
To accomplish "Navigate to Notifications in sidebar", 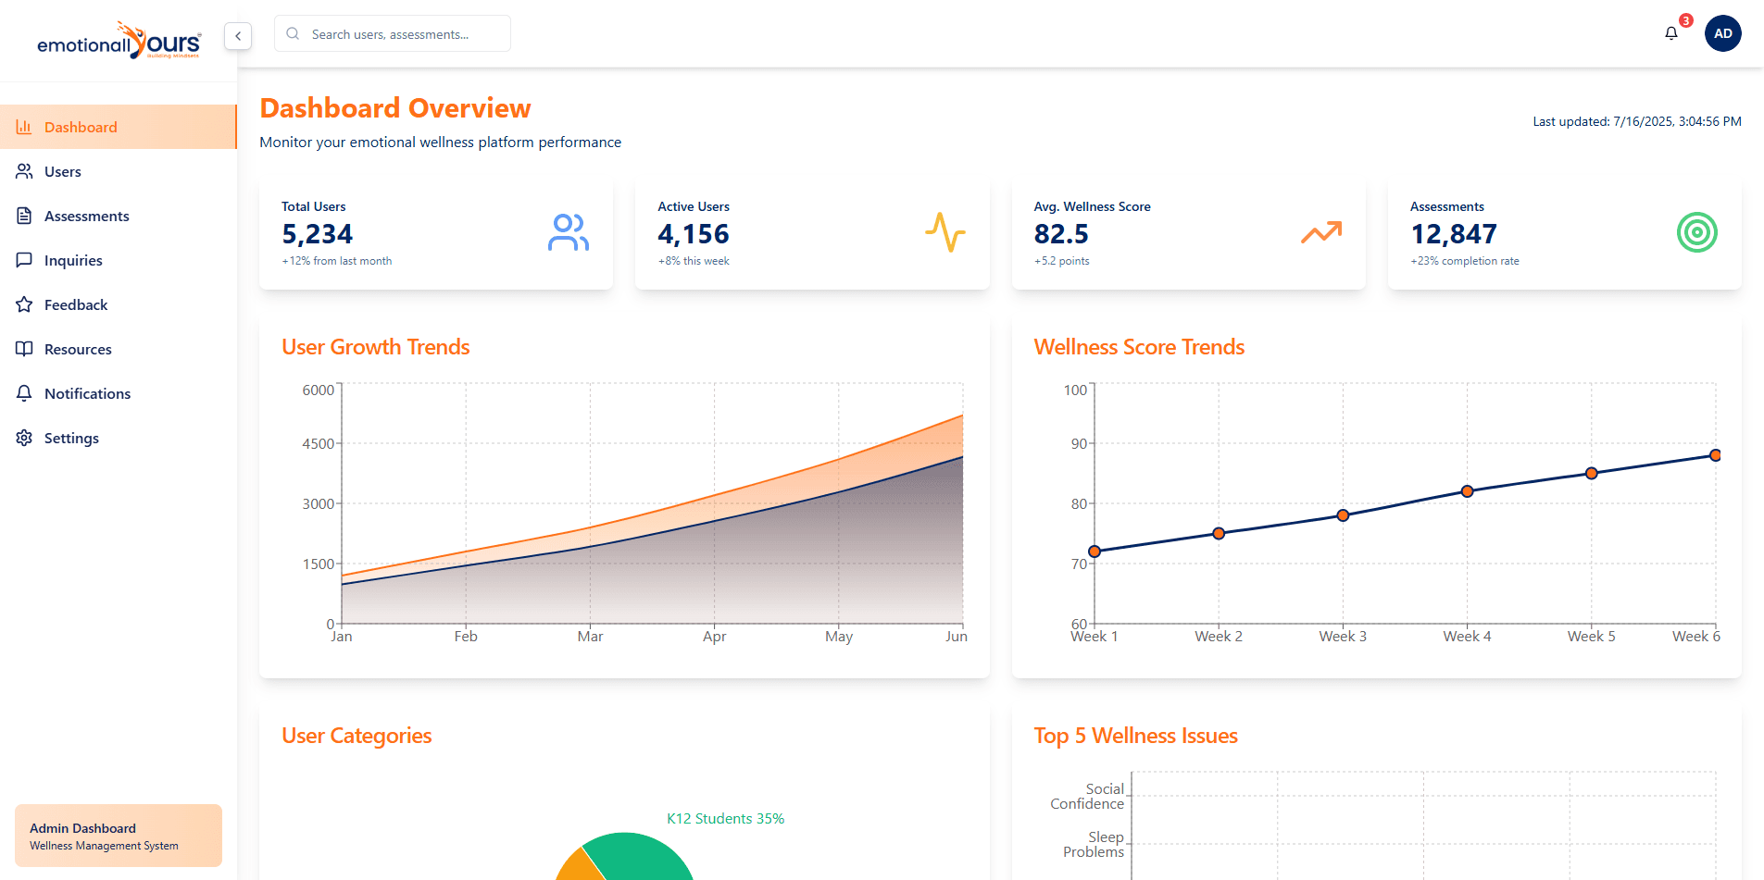I will 87,393.
